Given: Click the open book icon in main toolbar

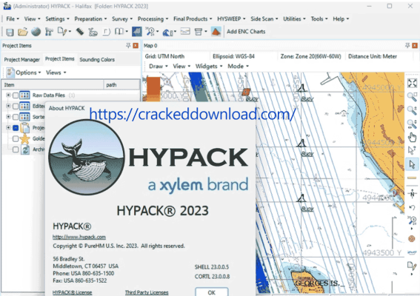Looking at the screenshot, I should click(x=119, y=32).
